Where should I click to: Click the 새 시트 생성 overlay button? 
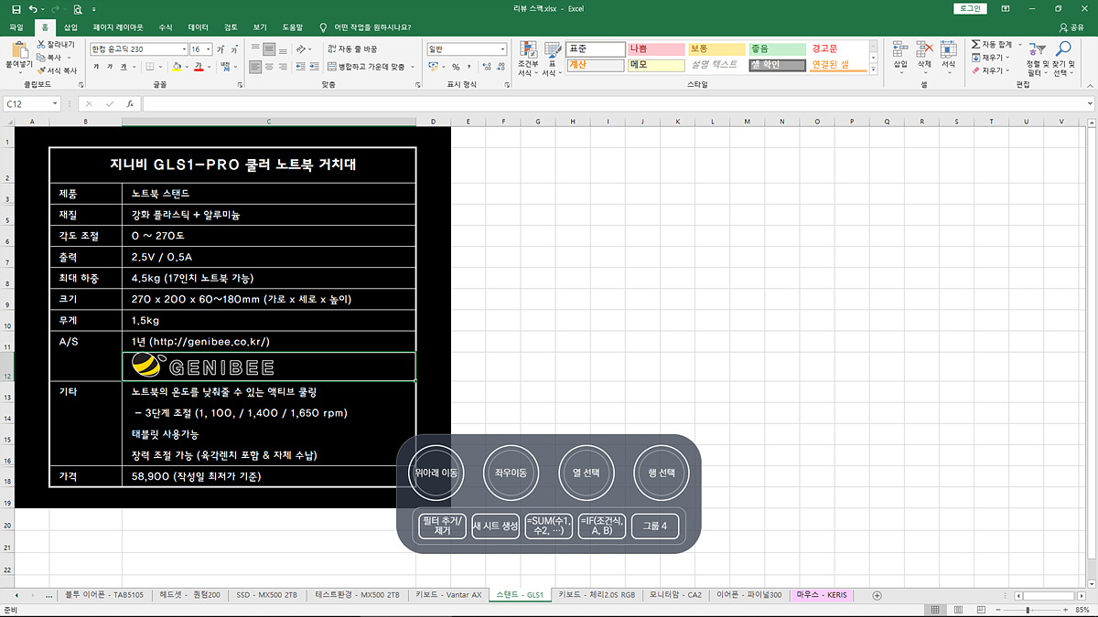[x=496, y=527]
